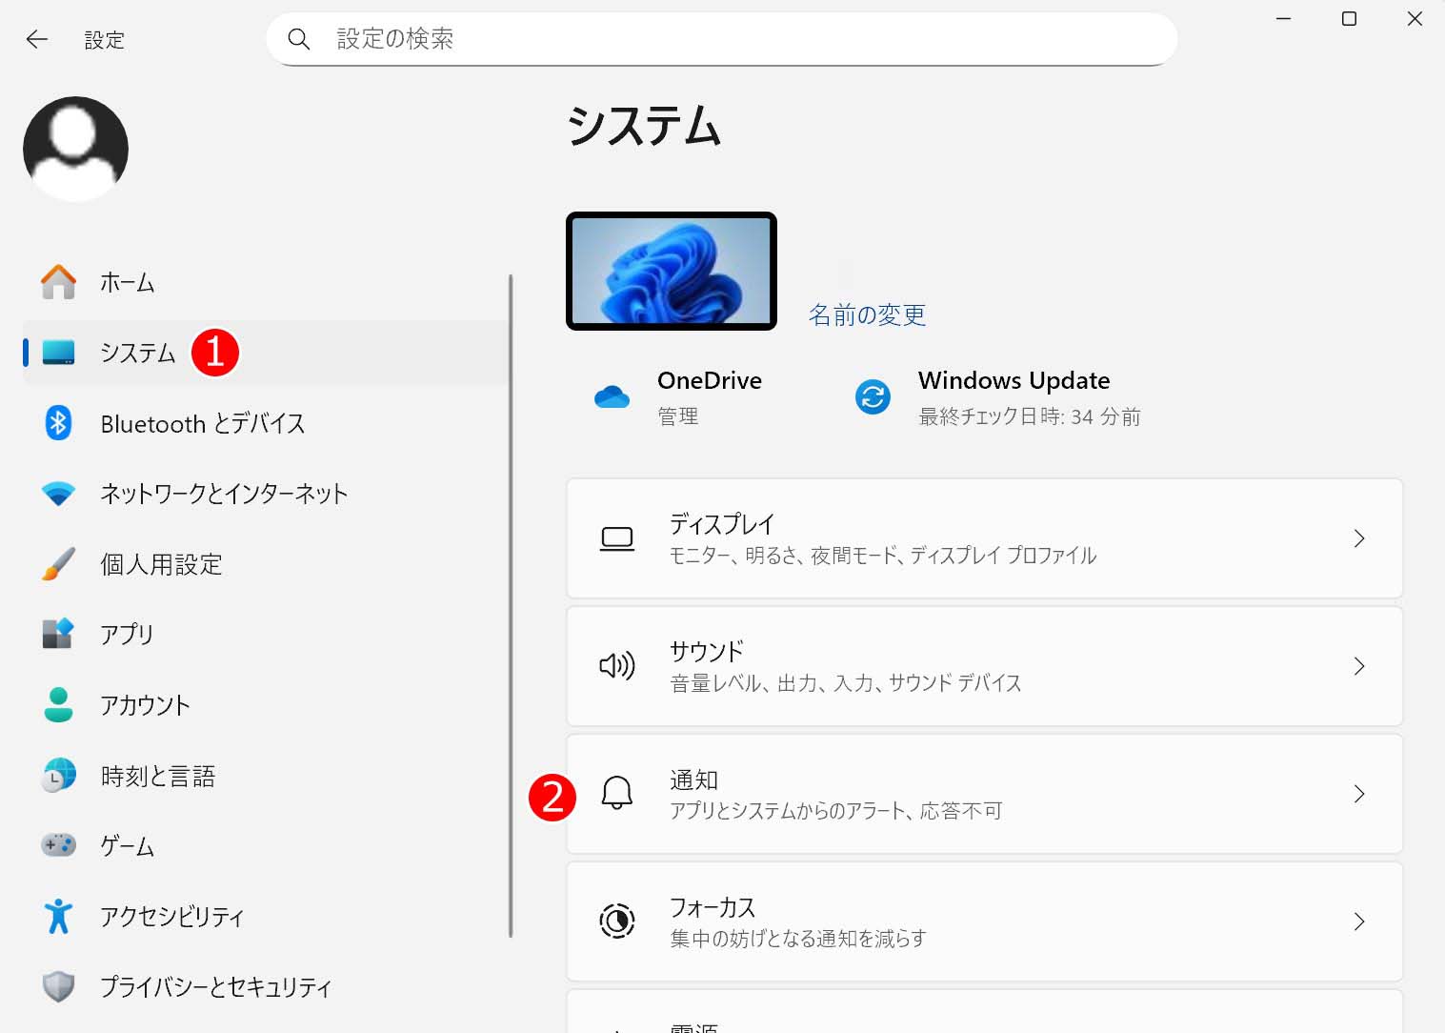This screenshot has height=1033, width=1445.
Task: Expand the フォーカス row chevron
Action: click(1359, 922)
